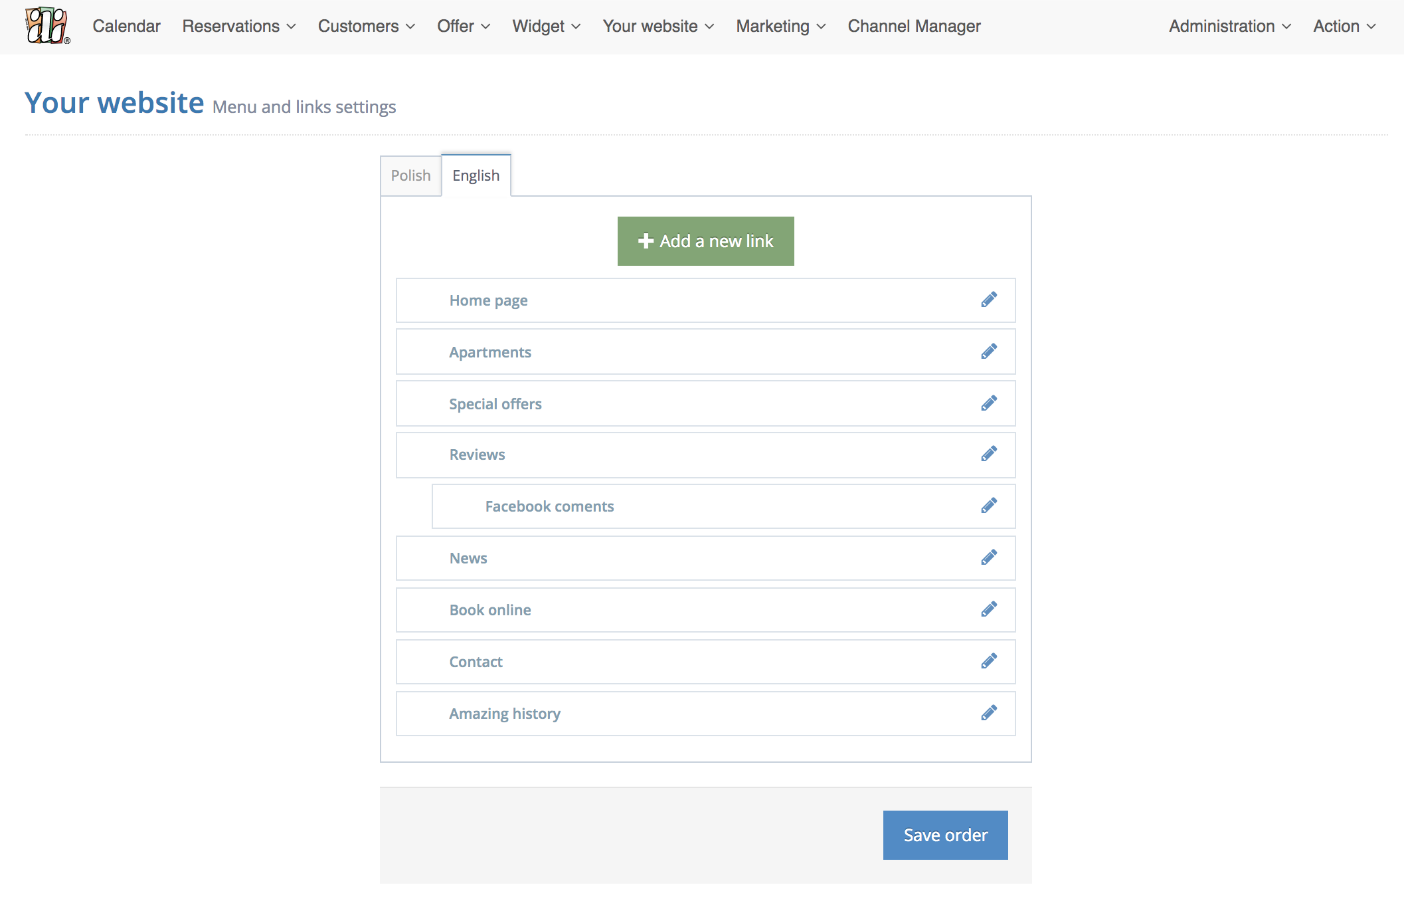Select the English language tab
Viewport: 1404px width, 897px height.
[476, 175]
